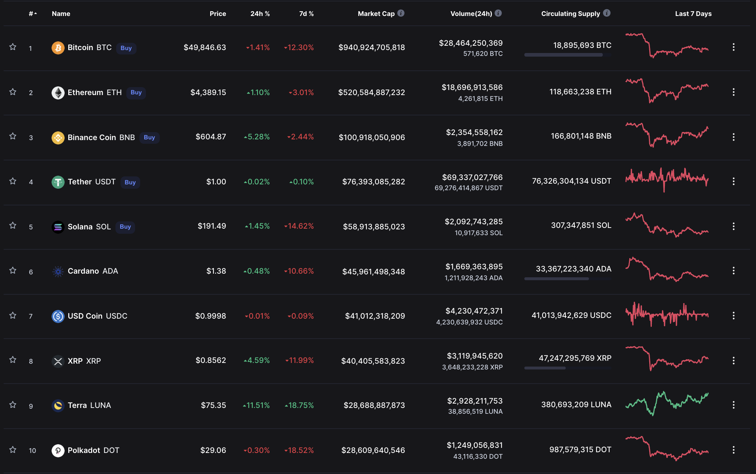Click the Ethereum diamond logo icon
756x474 pixels.
point(58,93)
